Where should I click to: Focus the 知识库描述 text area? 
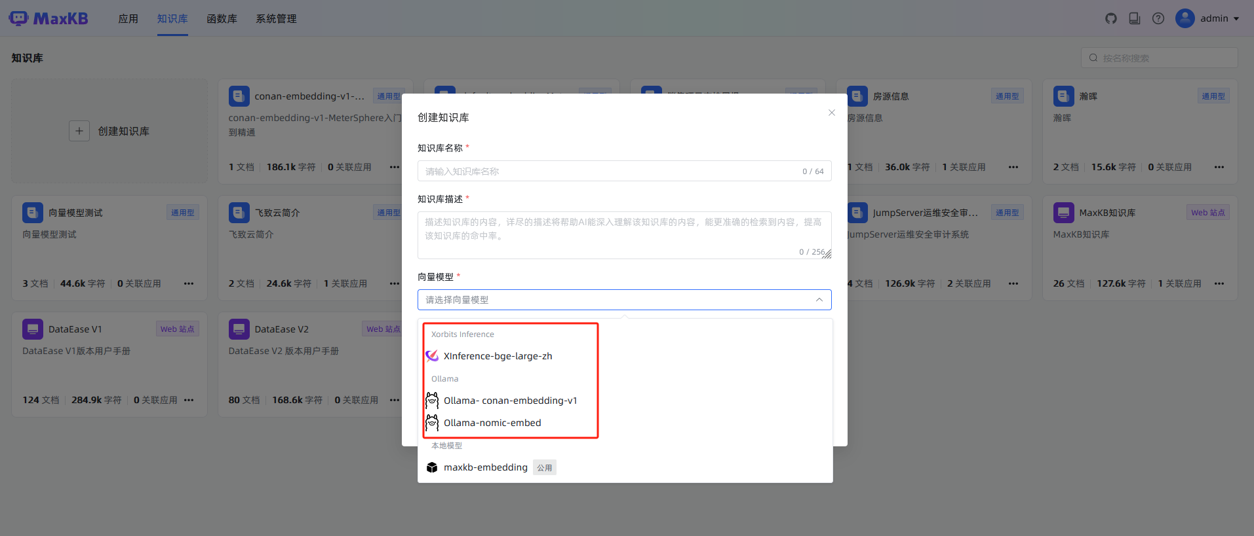625,235
